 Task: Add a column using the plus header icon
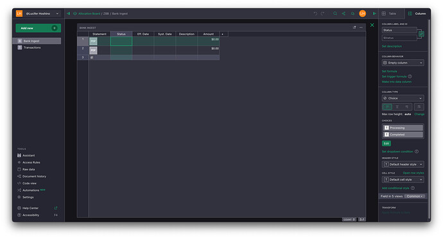coord(222,34)
